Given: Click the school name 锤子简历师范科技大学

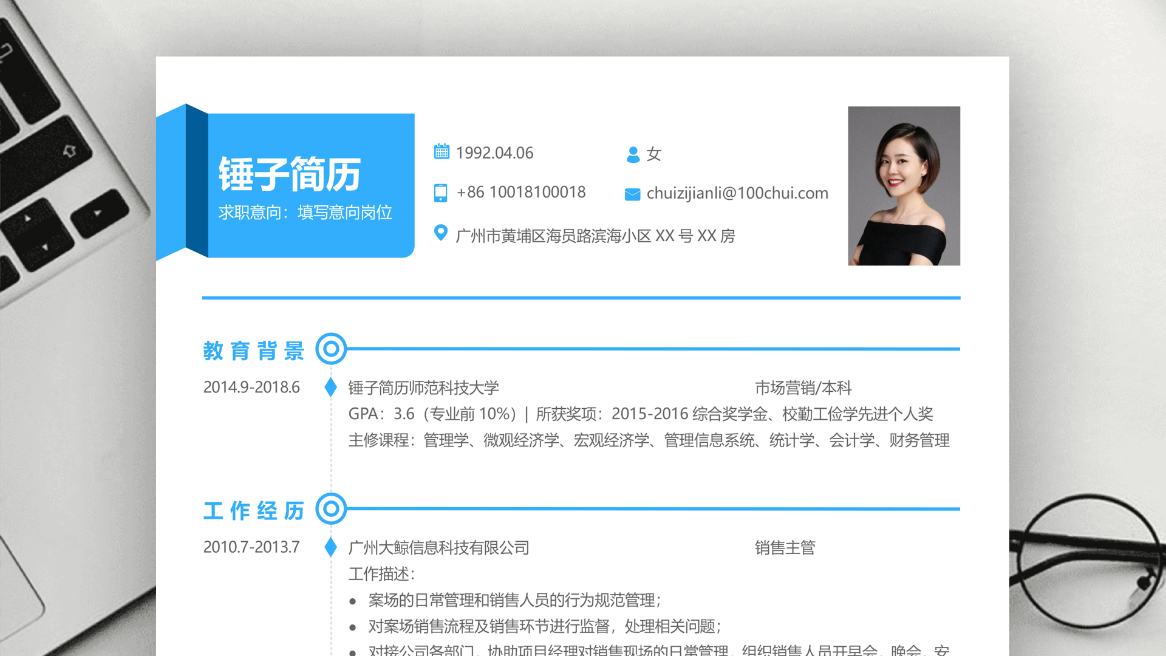Looking at the screenshot, I should coord(423,388).
